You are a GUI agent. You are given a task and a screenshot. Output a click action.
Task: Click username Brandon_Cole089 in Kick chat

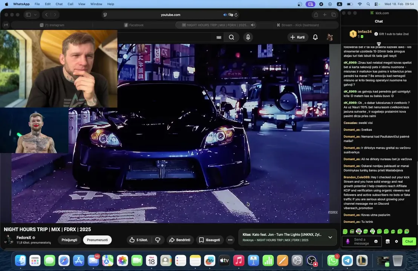coord(357,177)
